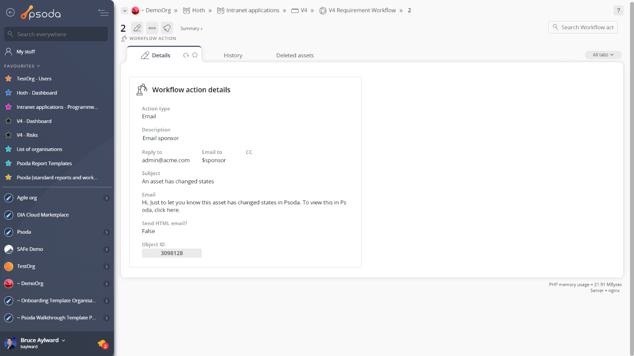Click the Search everywhere field
Screen dimensions: 634x356
click(x=56, y=34)
